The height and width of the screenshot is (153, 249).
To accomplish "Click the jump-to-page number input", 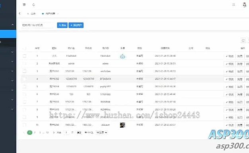I will 66,133.
